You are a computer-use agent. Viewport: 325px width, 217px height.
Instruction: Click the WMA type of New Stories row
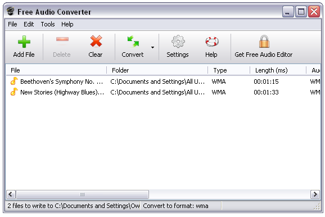[x=219, y=92]
